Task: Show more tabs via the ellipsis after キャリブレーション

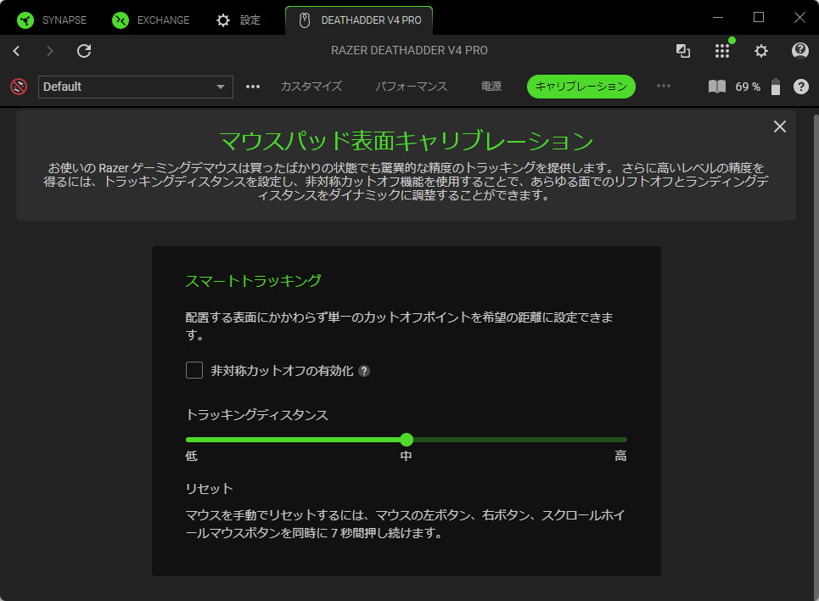Action: (664, 87)
